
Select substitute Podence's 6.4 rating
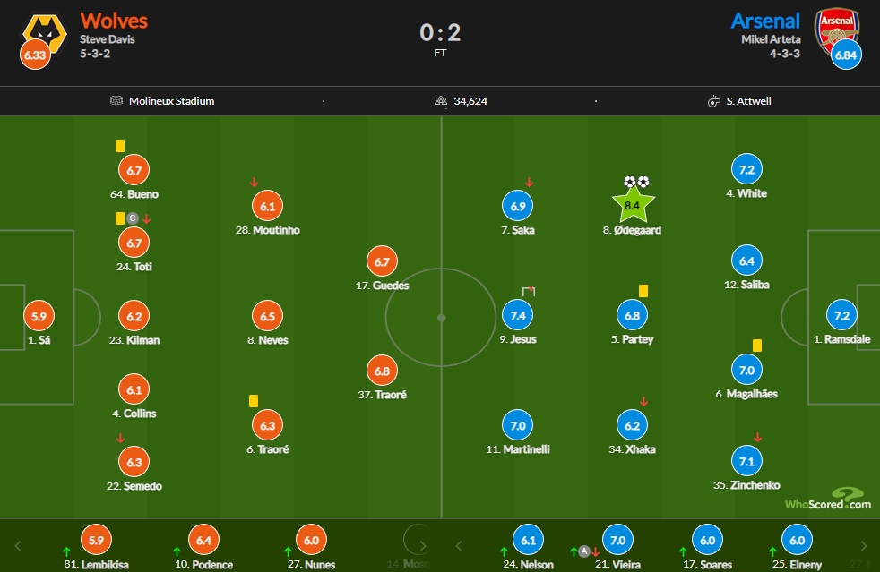(203, 540)
